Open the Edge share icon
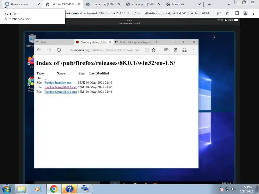This screenshot has width=259, height=194. click(184, 50)
